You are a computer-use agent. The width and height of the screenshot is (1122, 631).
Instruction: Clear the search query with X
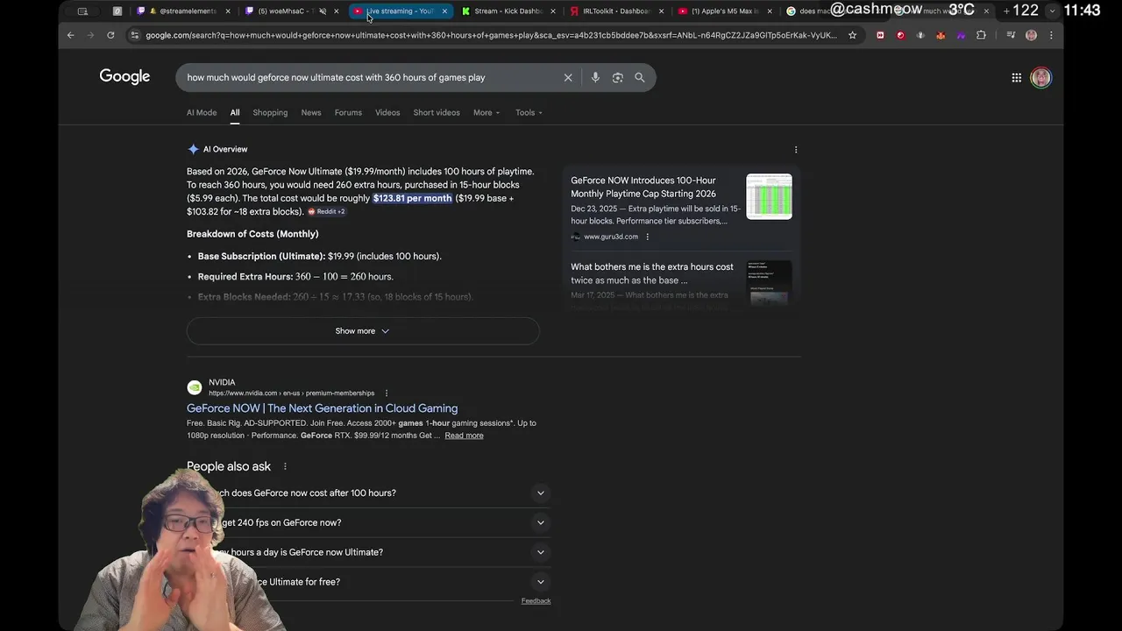pyautogui.click(x=568, y=77)
